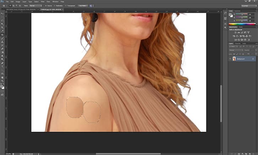Enable the Transparent checkbox
The image size is (258, 155).
[x=66, y=6]
